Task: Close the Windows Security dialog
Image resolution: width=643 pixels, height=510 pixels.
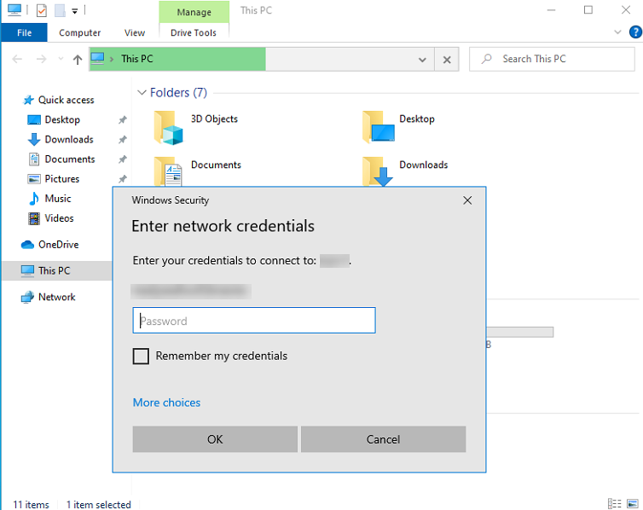Action: coord(467,200)
